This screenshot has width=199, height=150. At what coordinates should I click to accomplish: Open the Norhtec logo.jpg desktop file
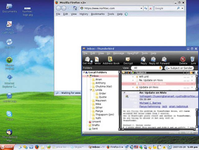pyautogui.click(x=27, y=12)
